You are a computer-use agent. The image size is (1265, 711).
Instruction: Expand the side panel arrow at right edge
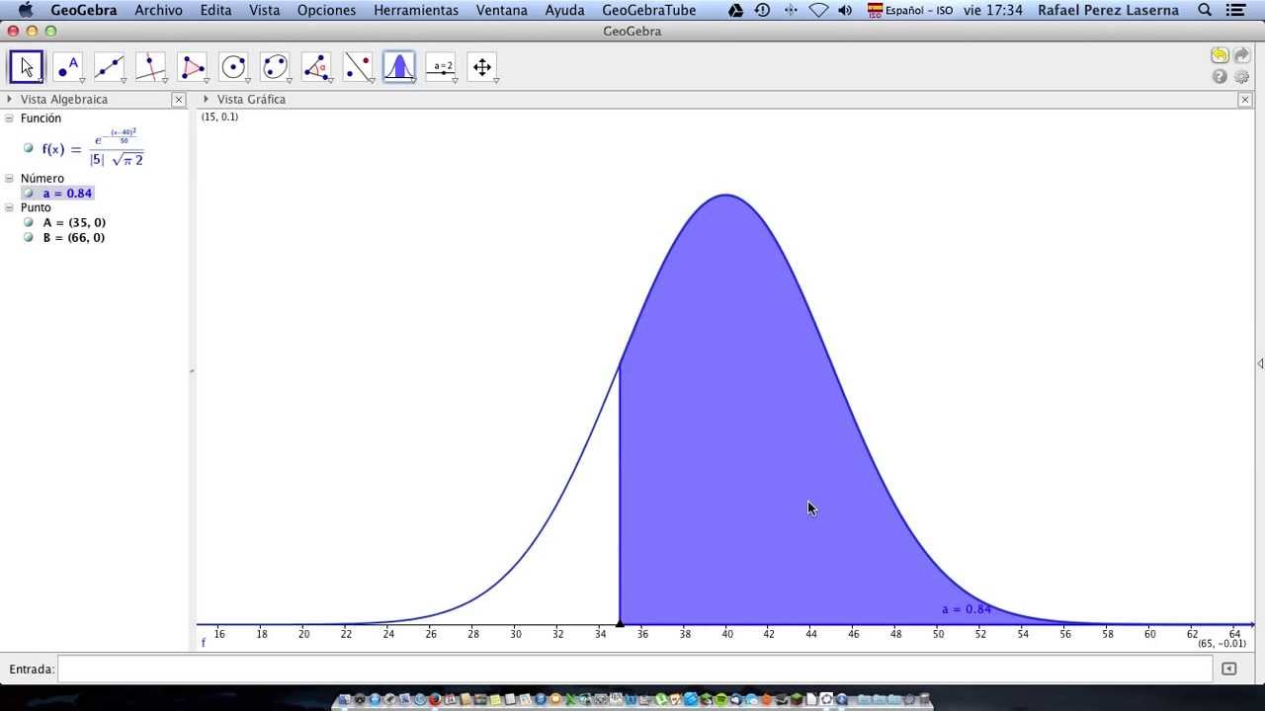click(x=1260, y=363)
